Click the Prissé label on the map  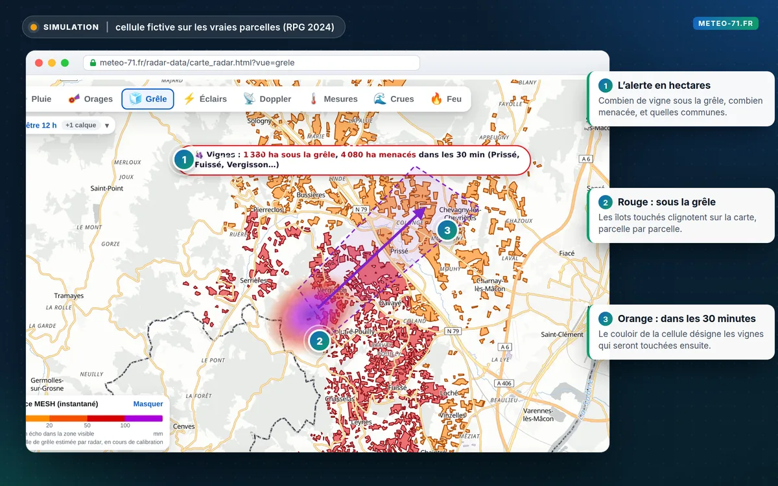(399, 250)
